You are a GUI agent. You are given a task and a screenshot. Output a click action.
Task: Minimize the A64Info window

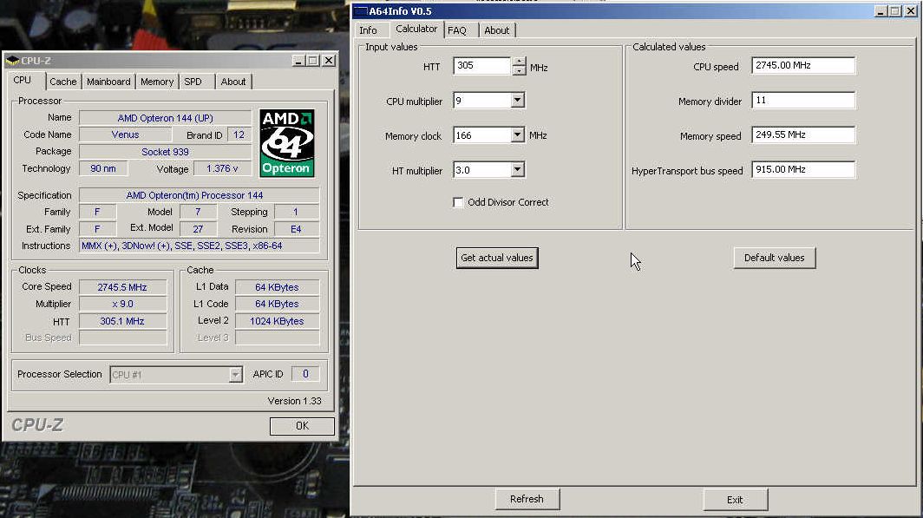click(x=880, y=11)
